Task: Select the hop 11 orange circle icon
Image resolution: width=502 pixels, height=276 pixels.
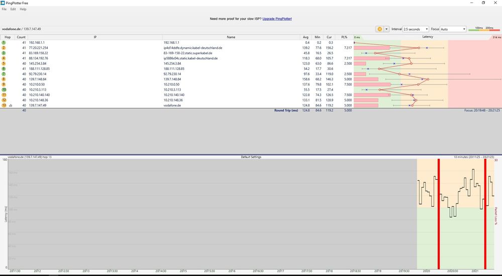Action: [x=4, y=95]
